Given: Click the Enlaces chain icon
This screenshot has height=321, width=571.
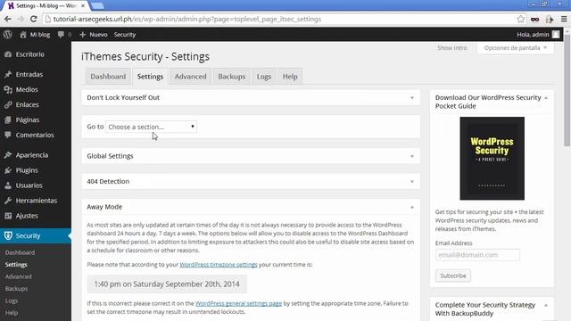Looking at the screenshot, I should tap(8, 105).
